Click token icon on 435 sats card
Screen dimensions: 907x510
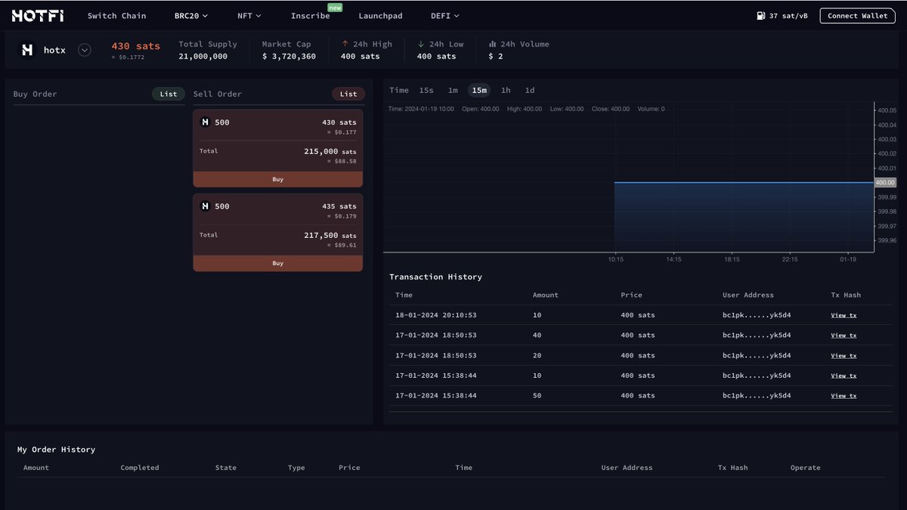[x=205, y=206]
